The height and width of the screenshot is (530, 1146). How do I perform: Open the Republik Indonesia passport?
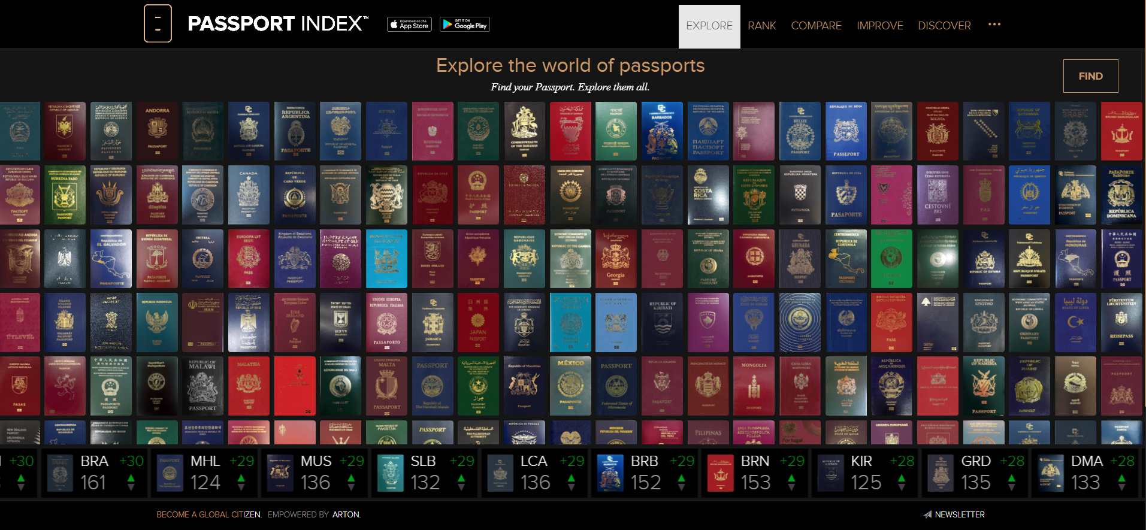(x=157, y=322)
